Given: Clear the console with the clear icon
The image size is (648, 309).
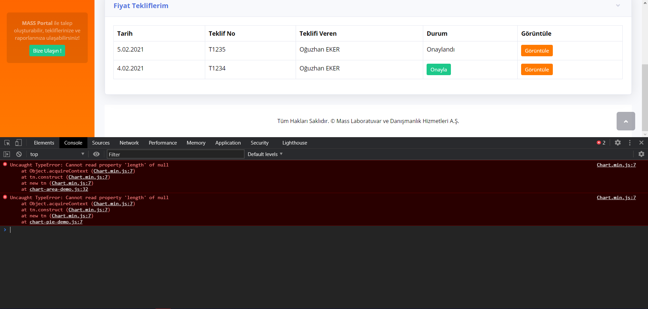Looking at the screenshot, I should [19, 154].
